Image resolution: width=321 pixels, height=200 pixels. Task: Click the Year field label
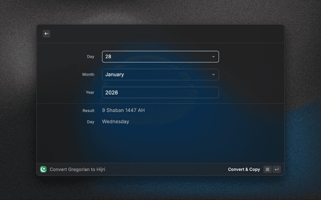89,92
